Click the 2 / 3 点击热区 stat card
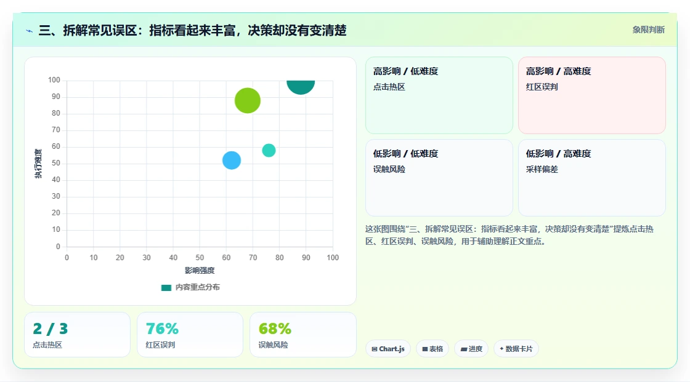Screen dimensions: 690x382 (x=78, y=335)
